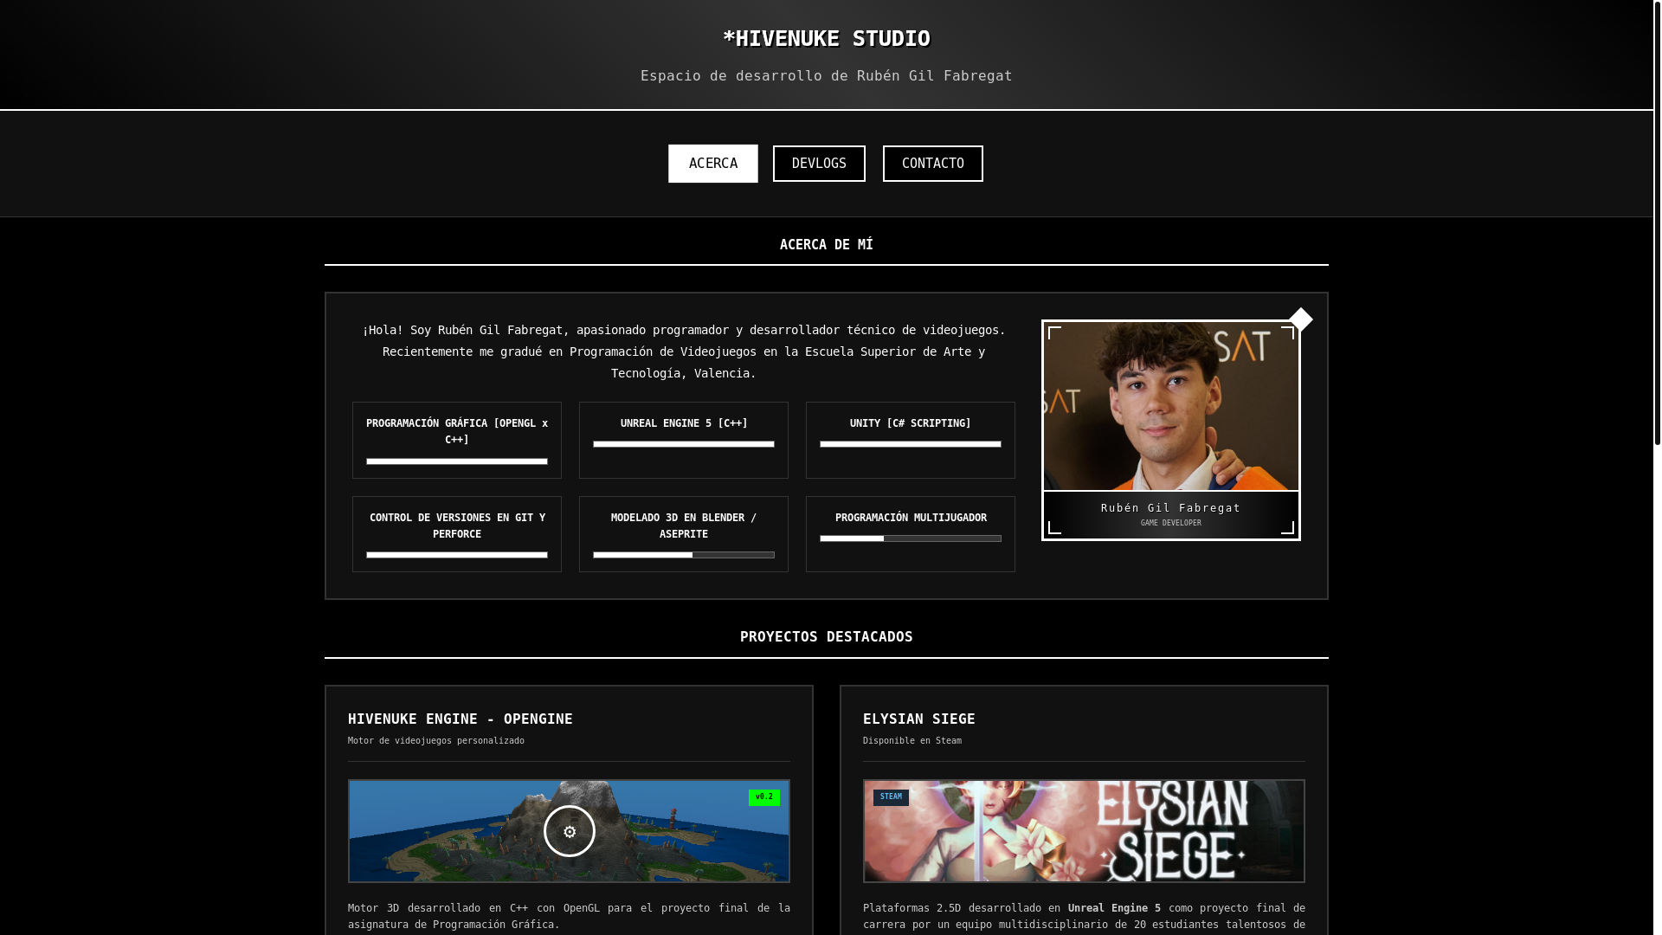
Task: Click the page vertical scrollbar thumb
Action: (x=1657, y=222)
